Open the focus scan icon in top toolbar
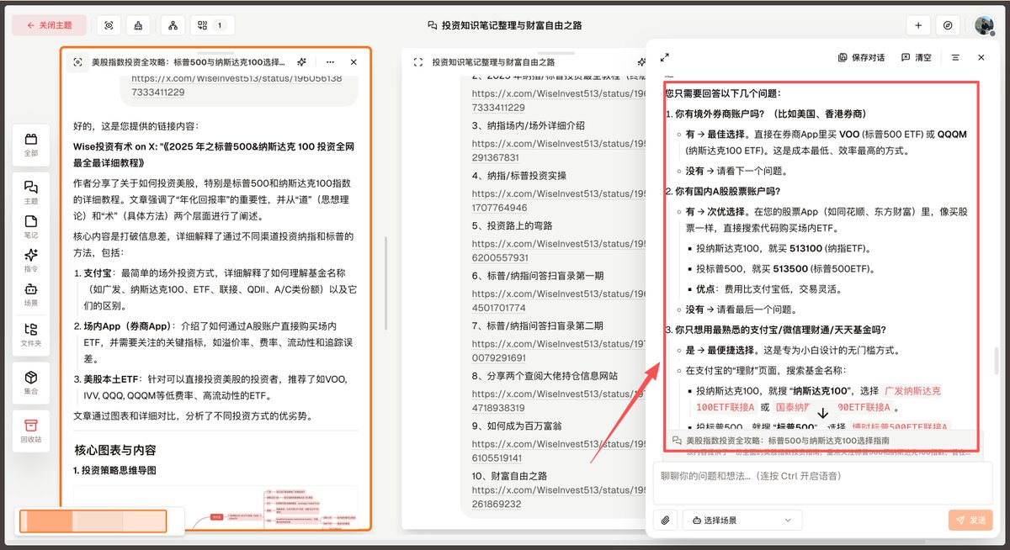Image resolution: width=1010 pixels, height=550 pixels. [109, 25]
